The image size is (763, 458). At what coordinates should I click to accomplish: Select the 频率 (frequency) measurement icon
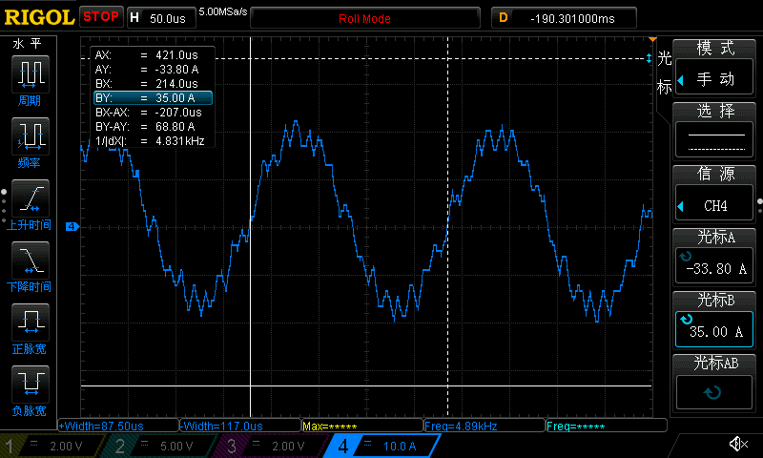[30, 136]
